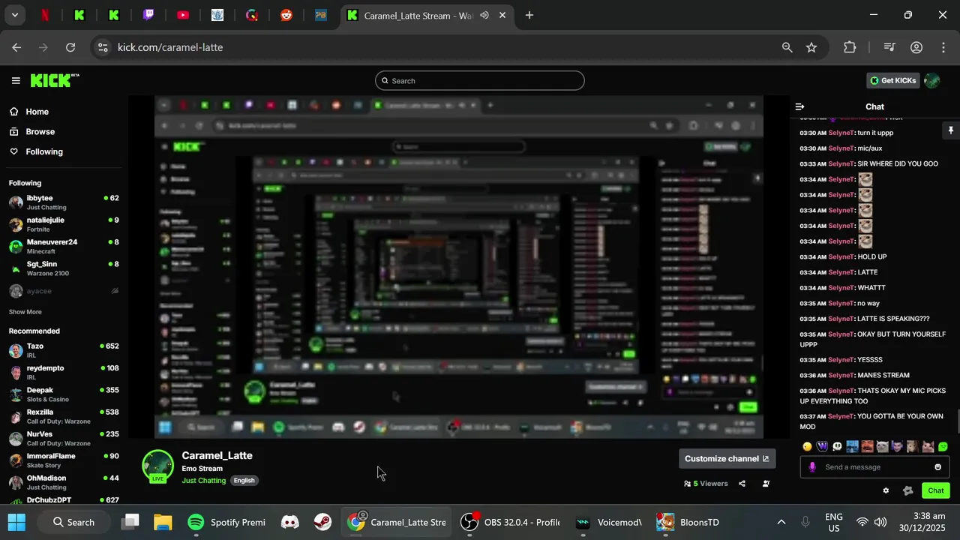Click chat message 'LATTE IS SPEAKING???'
The width and height of the screenshot is (960, 540).
pos(893,319)
